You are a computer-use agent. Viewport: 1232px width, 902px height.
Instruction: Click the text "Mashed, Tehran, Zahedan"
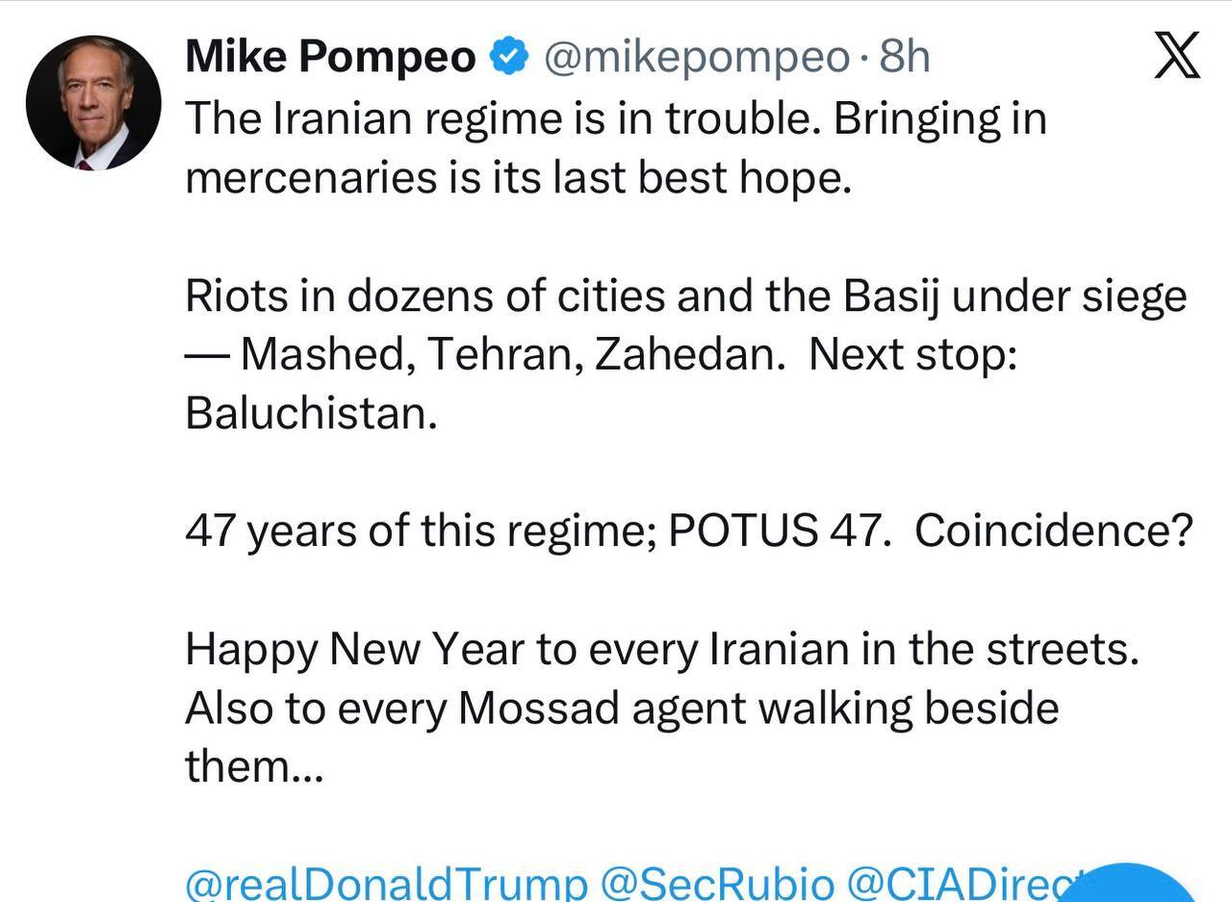point(507,355)
